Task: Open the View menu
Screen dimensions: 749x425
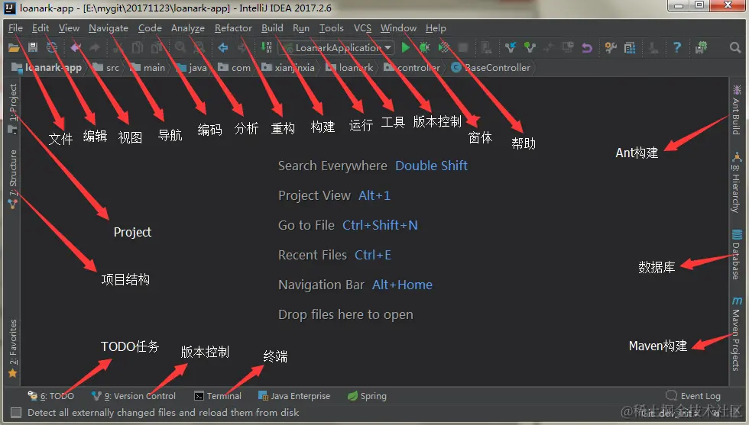Action: point(69,28)
